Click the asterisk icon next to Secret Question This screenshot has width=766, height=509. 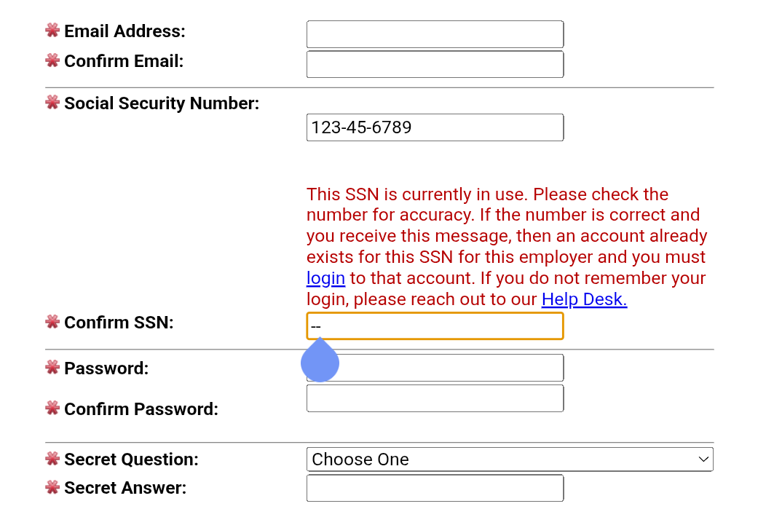52,459
